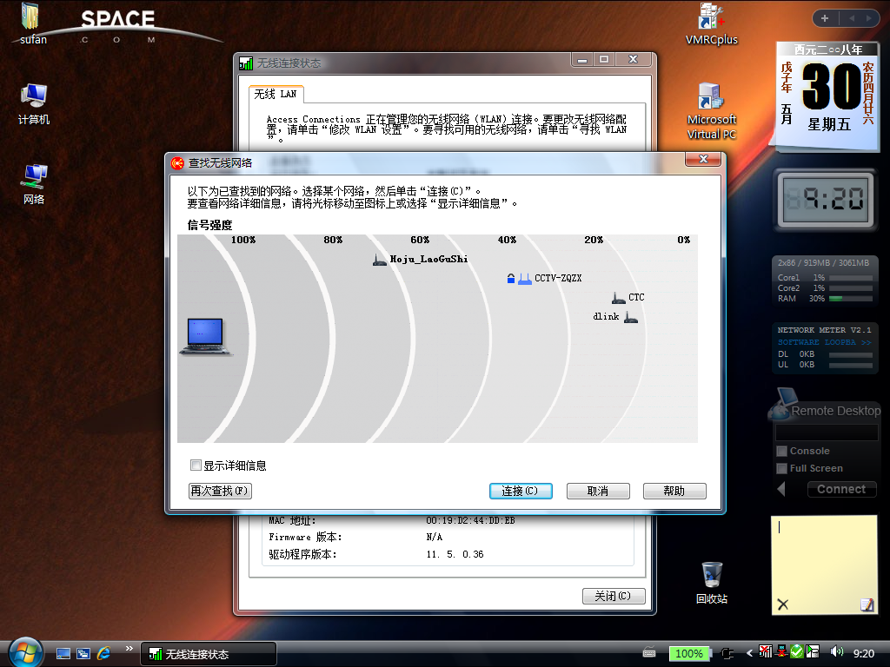
Task: Click the sidebar next-page arrow
Action: pyautogui.click(x=868, y=18)
